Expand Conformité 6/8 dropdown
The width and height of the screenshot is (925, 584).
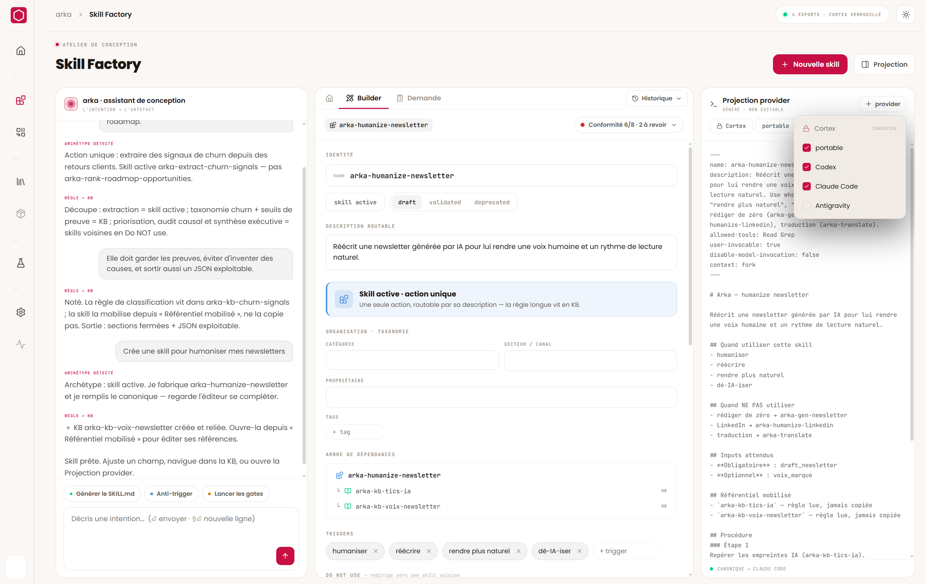pyautogui.click(x=628, y=125)
